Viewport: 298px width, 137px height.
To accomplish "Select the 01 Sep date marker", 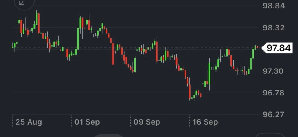I will (87, 122).
